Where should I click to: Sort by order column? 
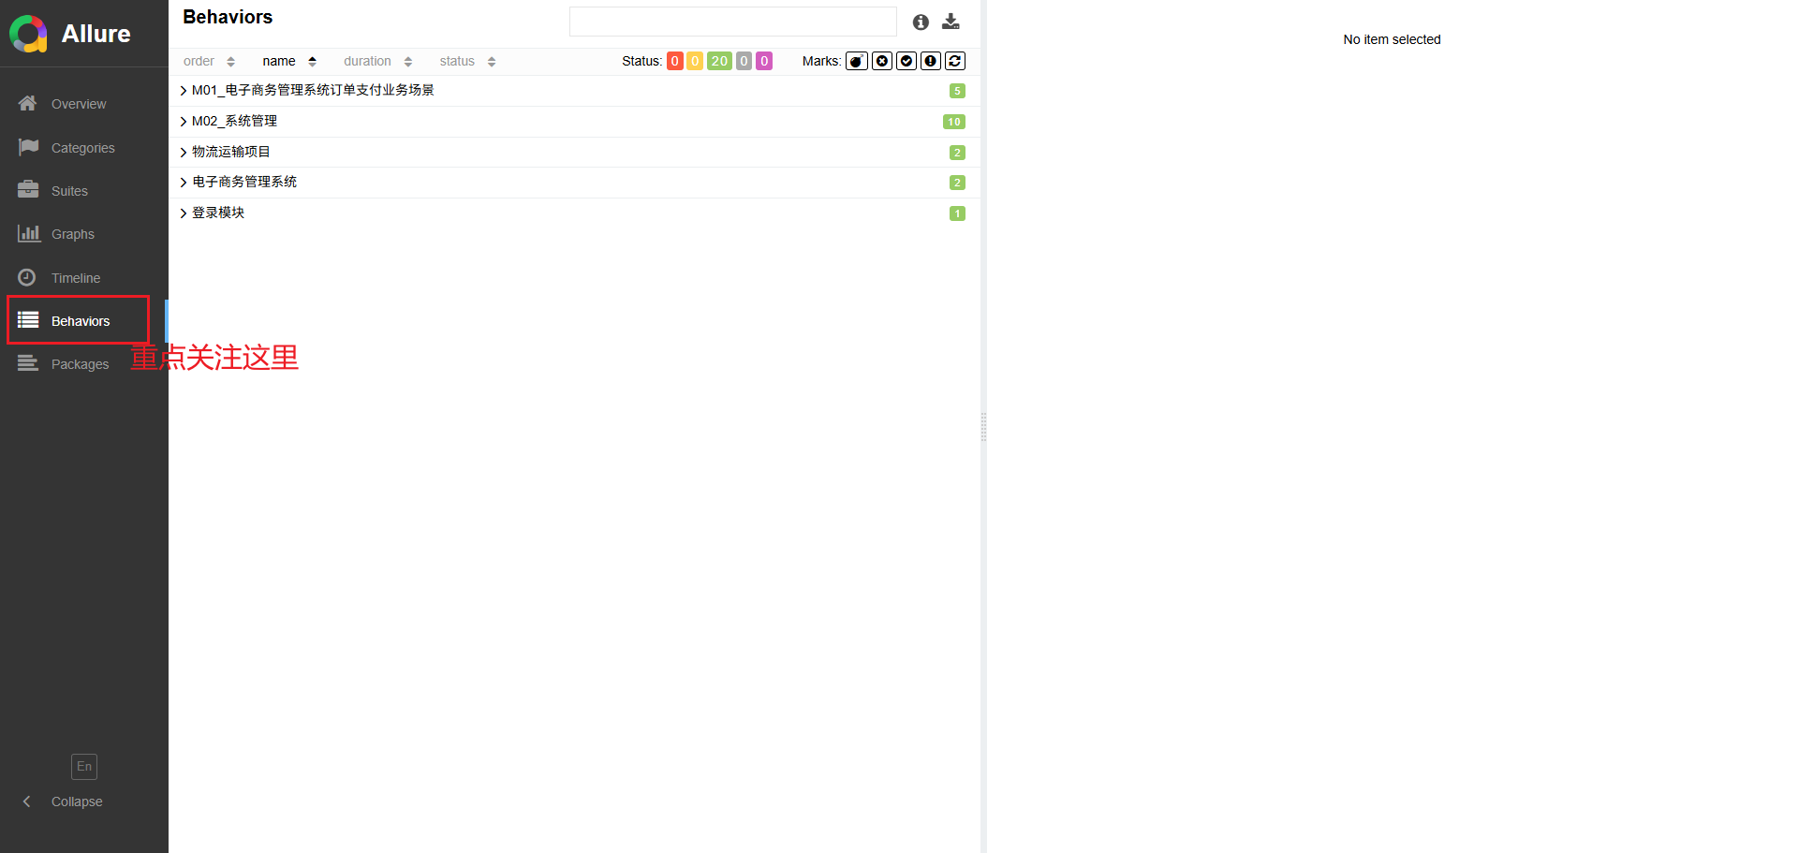coord(209,61)
